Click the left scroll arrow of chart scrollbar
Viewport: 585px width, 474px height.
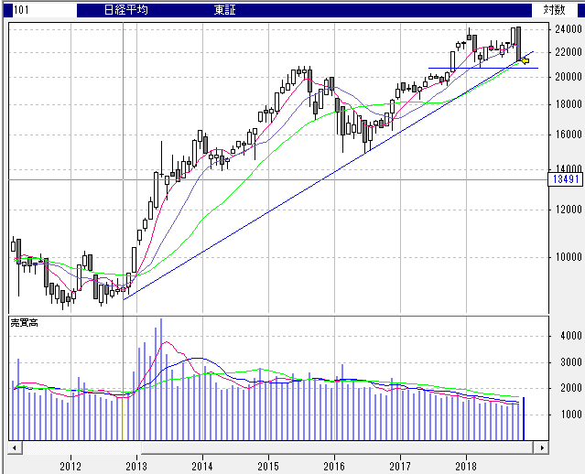click(x=16, y=447)
